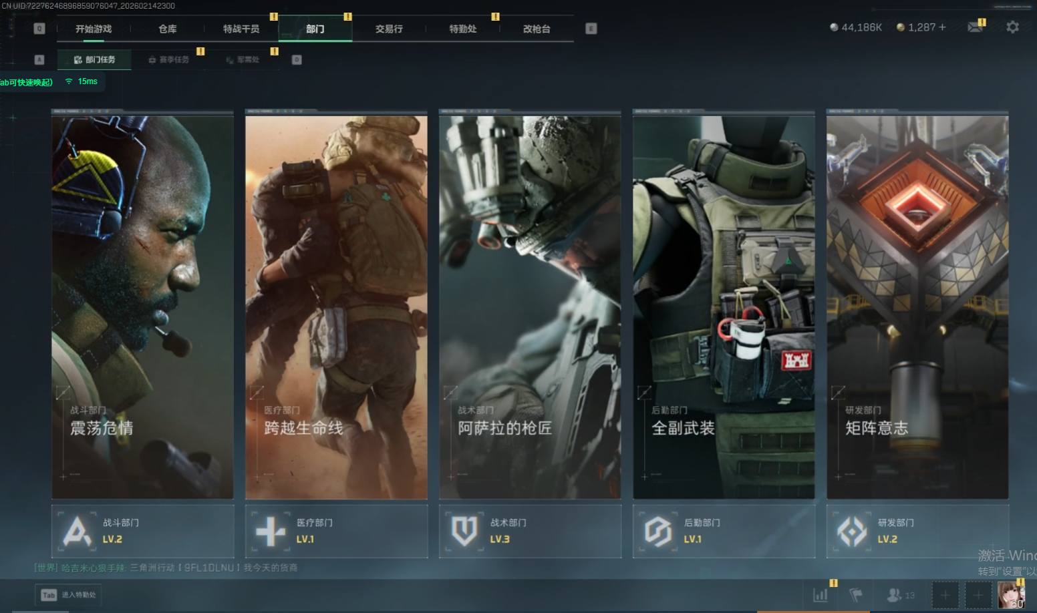Open the 赛季任务 sub-tab
The image size is (1037, 613).
point(168,59)
